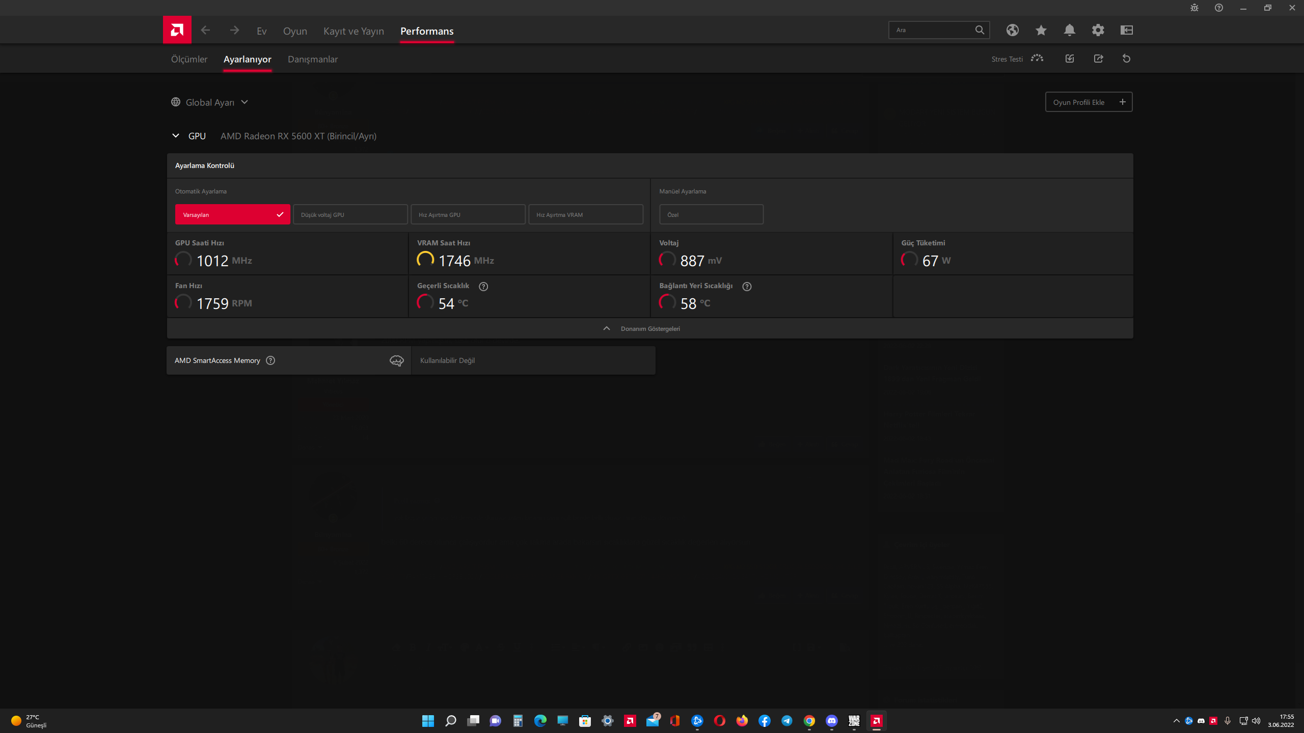Open notifications bell icon
The width and height of the screenshot is (1304, 733).
point(1069,30)
